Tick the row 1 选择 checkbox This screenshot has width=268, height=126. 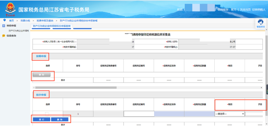pyautogui.click(x=47, y=114)
